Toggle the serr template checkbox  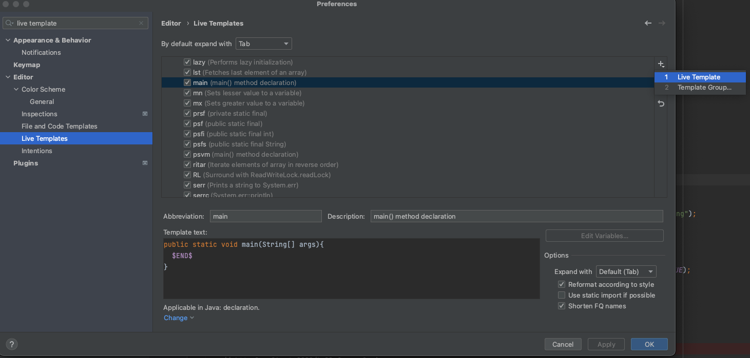(187, 185)
